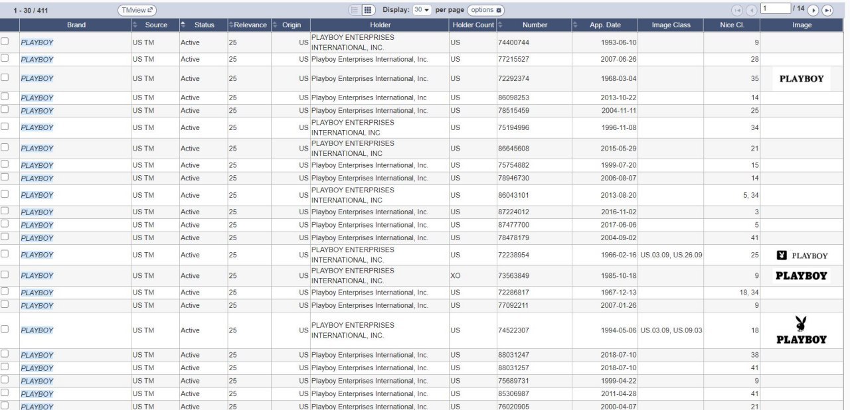Click application date 2017-06-06

tap(618, 225)
